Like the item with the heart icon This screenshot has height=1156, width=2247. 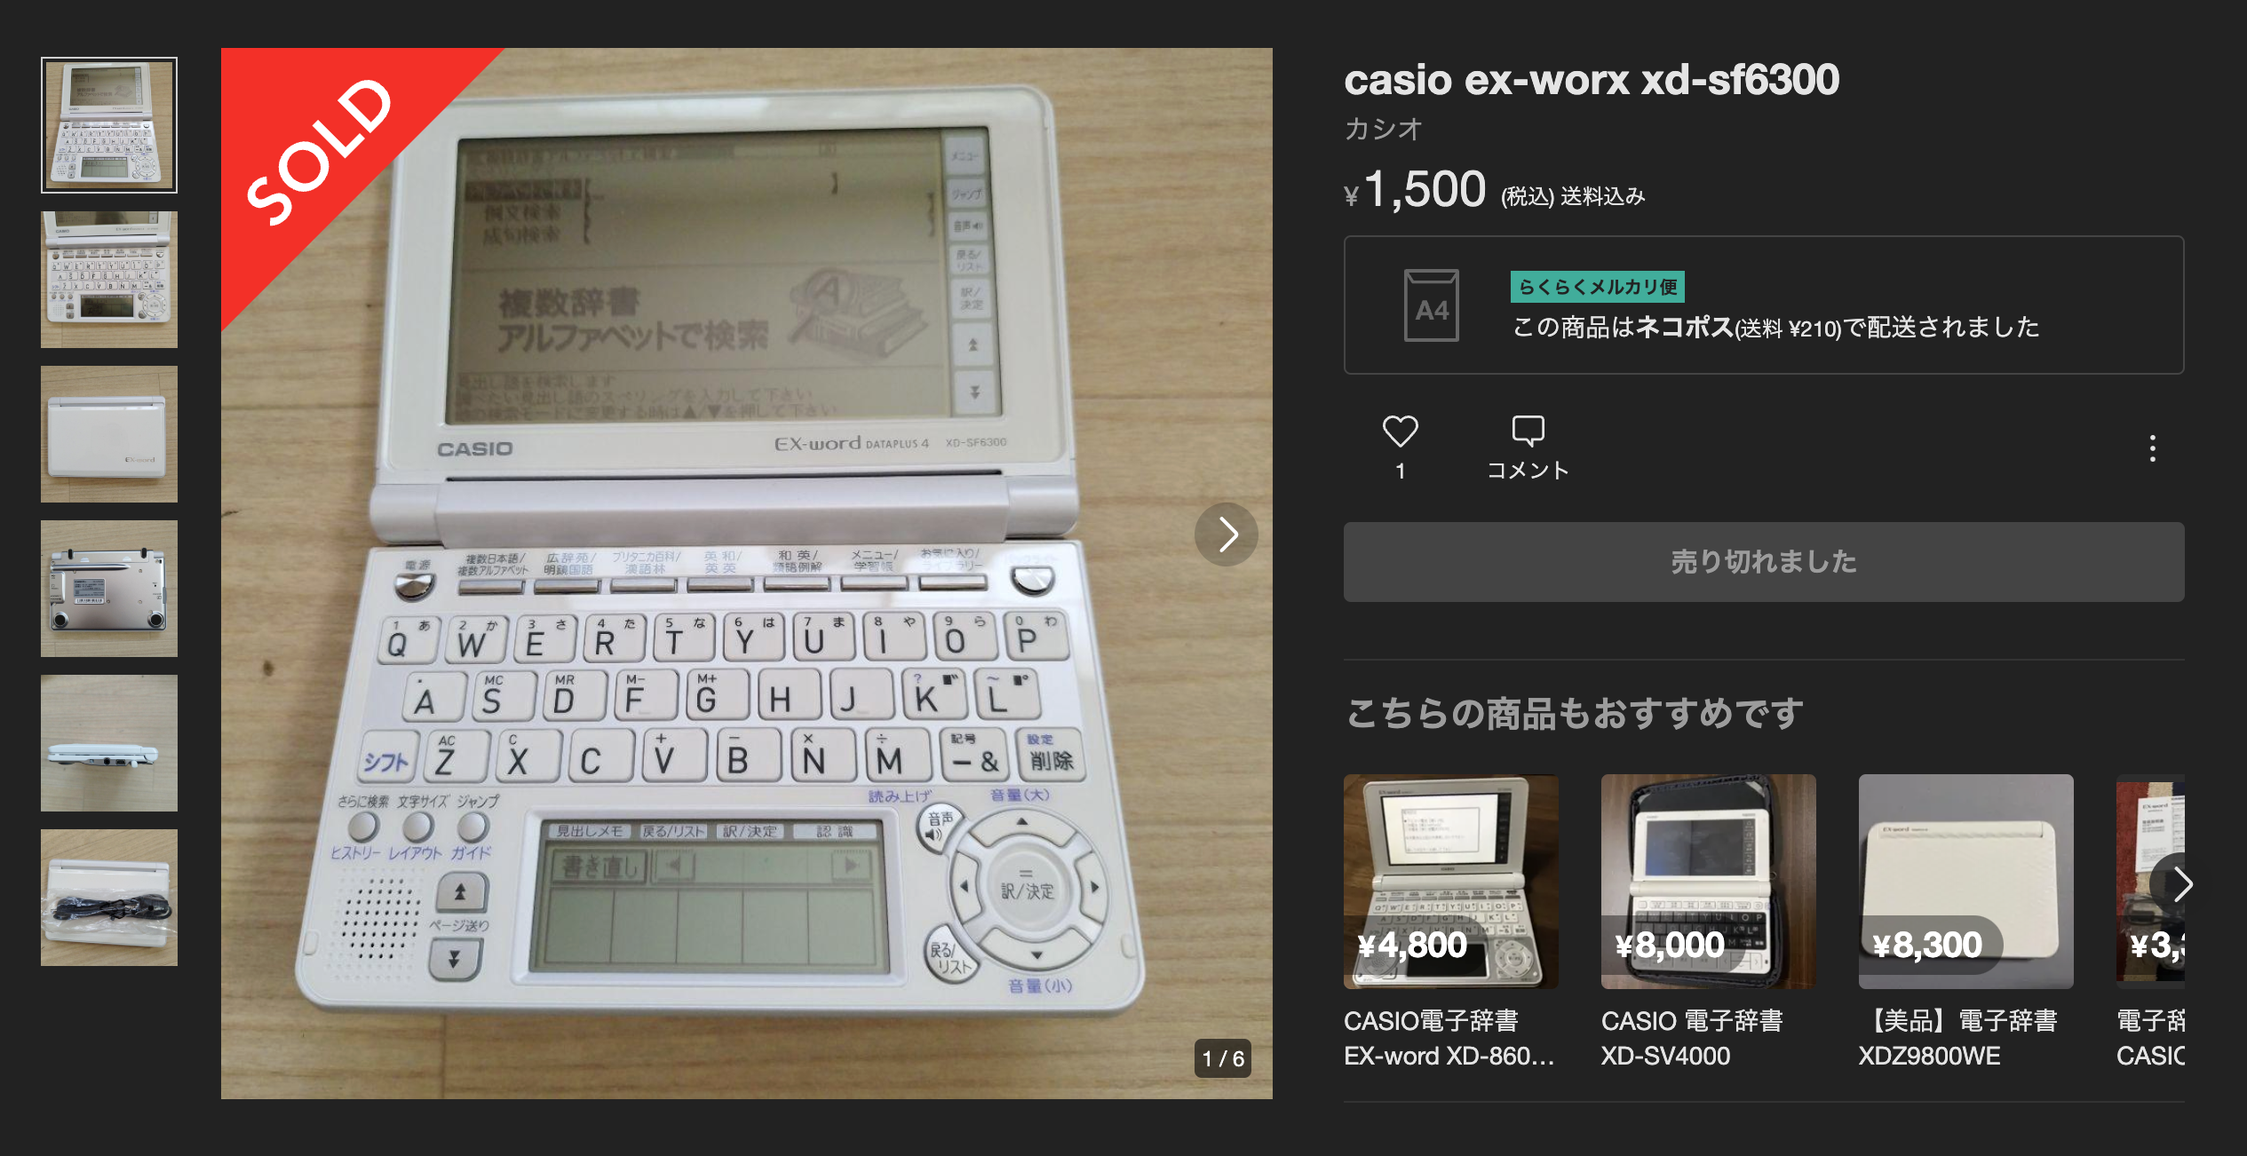pyautogui.click(x=1400, y=432)
